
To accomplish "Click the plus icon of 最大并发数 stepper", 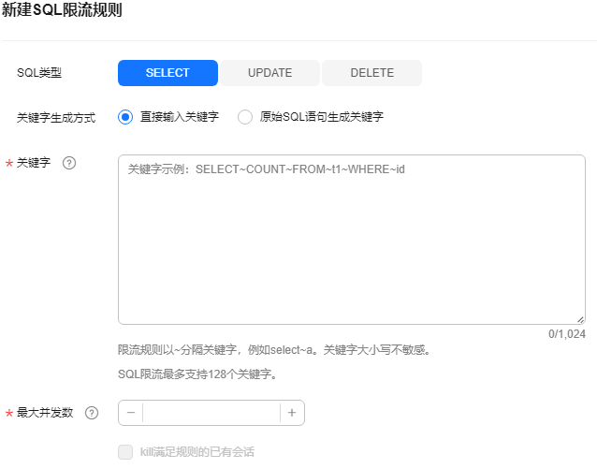I will tap(292, 413).
